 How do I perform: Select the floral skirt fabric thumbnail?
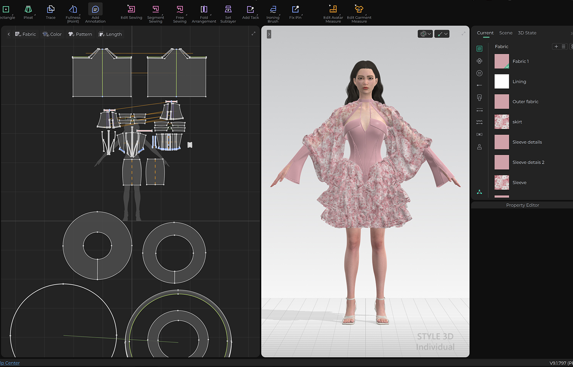click(x=502, y=122)
